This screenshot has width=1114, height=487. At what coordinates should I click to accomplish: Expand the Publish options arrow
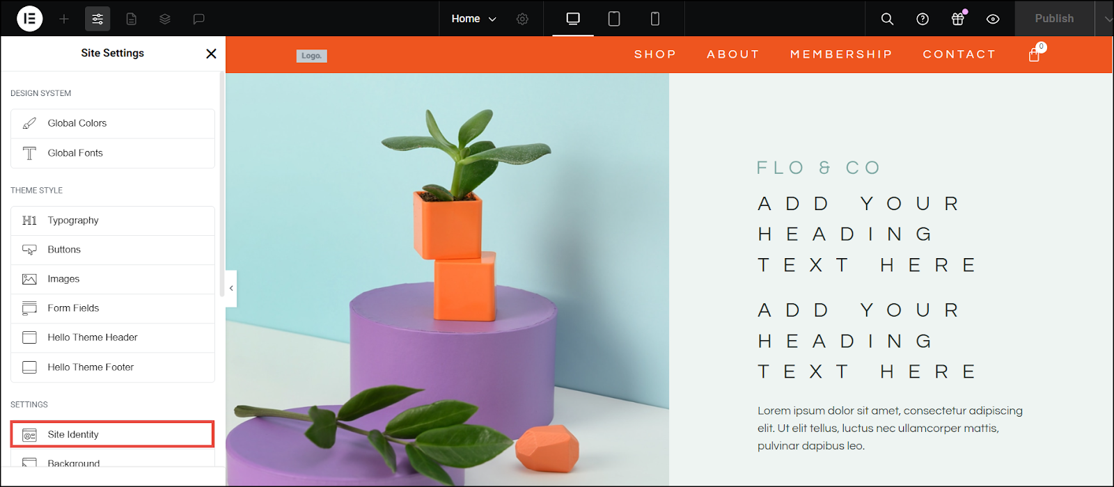coord(1106,19)
